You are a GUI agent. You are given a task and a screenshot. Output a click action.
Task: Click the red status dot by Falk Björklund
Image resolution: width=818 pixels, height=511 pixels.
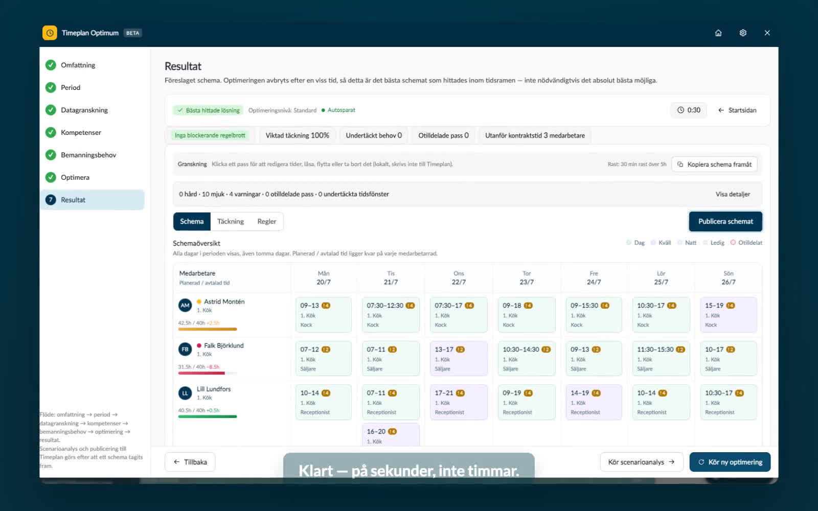pos(199,345)
